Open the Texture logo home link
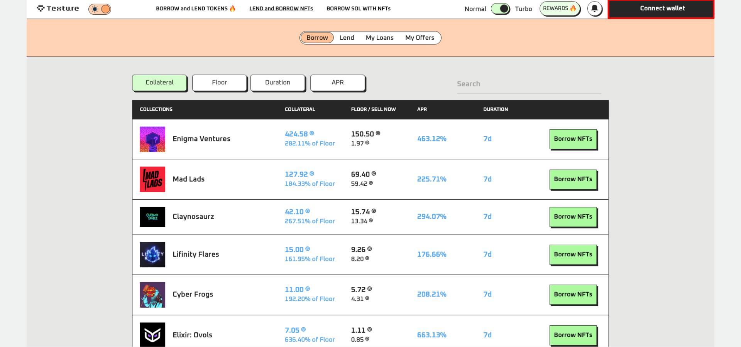The width and height of the screenshot is (741, 347). coord(58,8)
